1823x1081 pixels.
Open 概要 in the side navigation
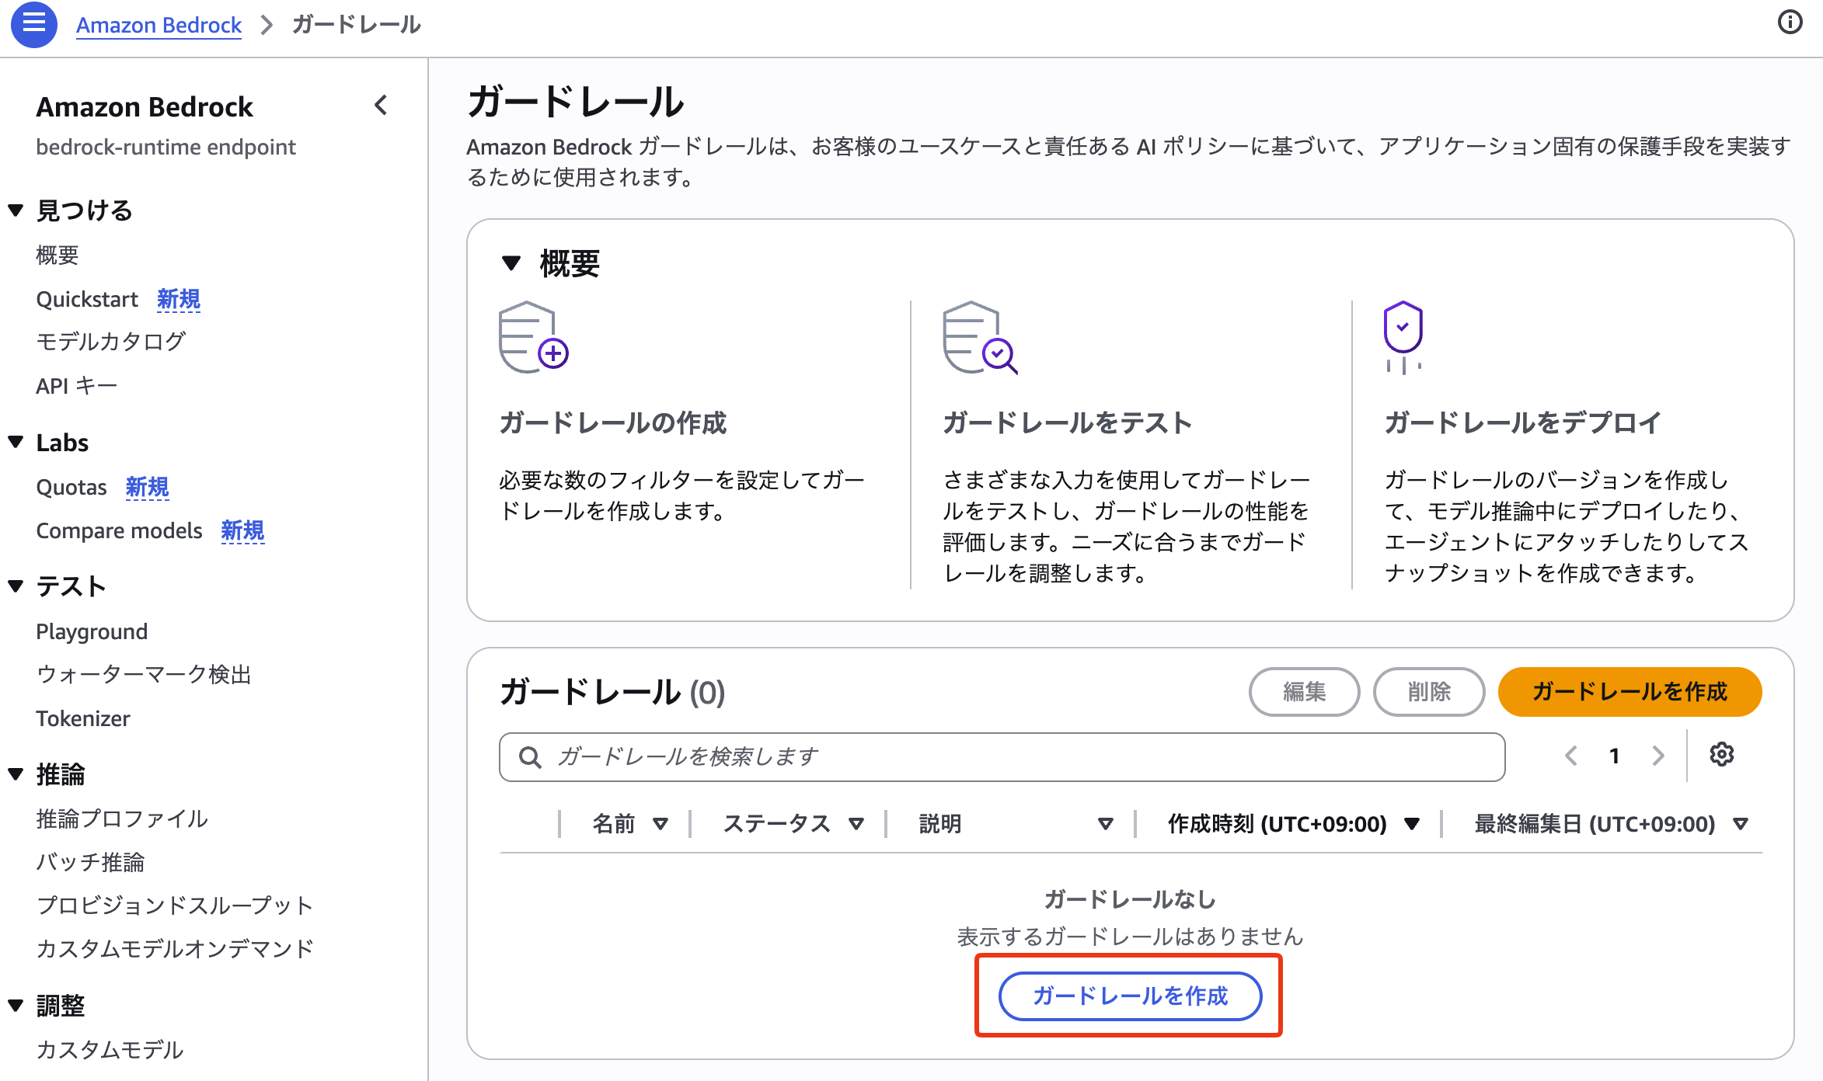(58, 255)
